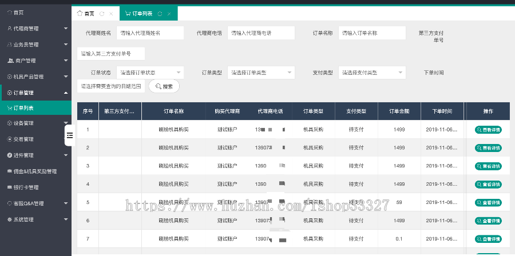Click the 下单时间 column header
Viewport: 515px width, 256px height.
click(442, 111)
